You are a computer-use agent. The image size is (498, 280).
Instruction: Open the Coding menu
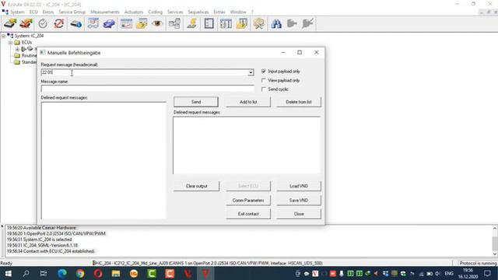point(155,12)
